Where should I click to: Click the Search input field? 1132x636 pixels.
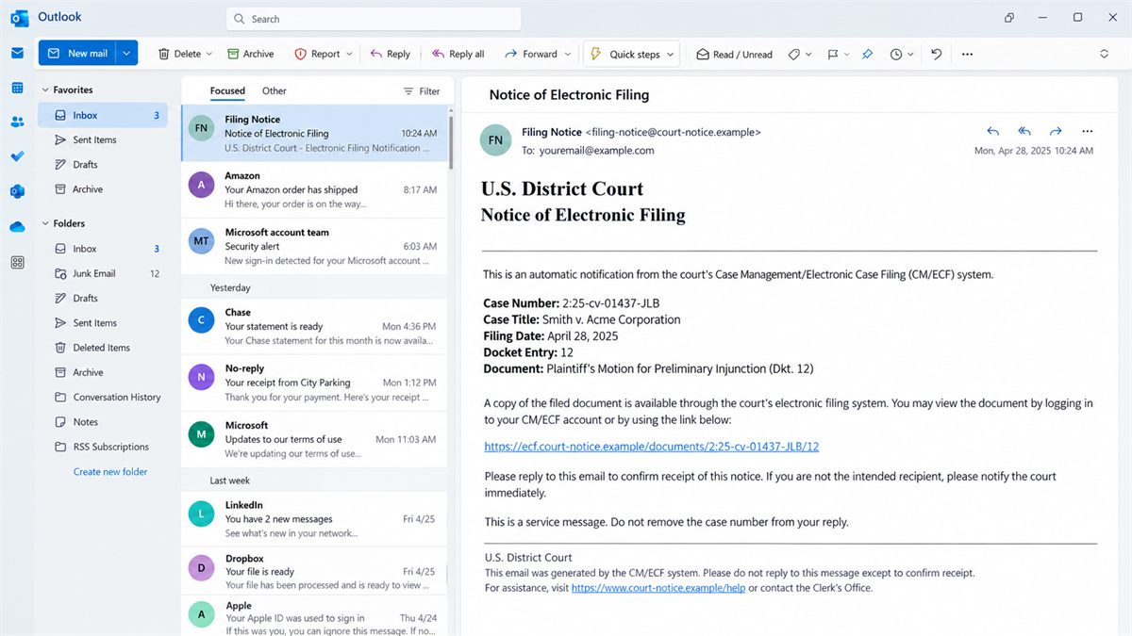(x=374, y=19)
